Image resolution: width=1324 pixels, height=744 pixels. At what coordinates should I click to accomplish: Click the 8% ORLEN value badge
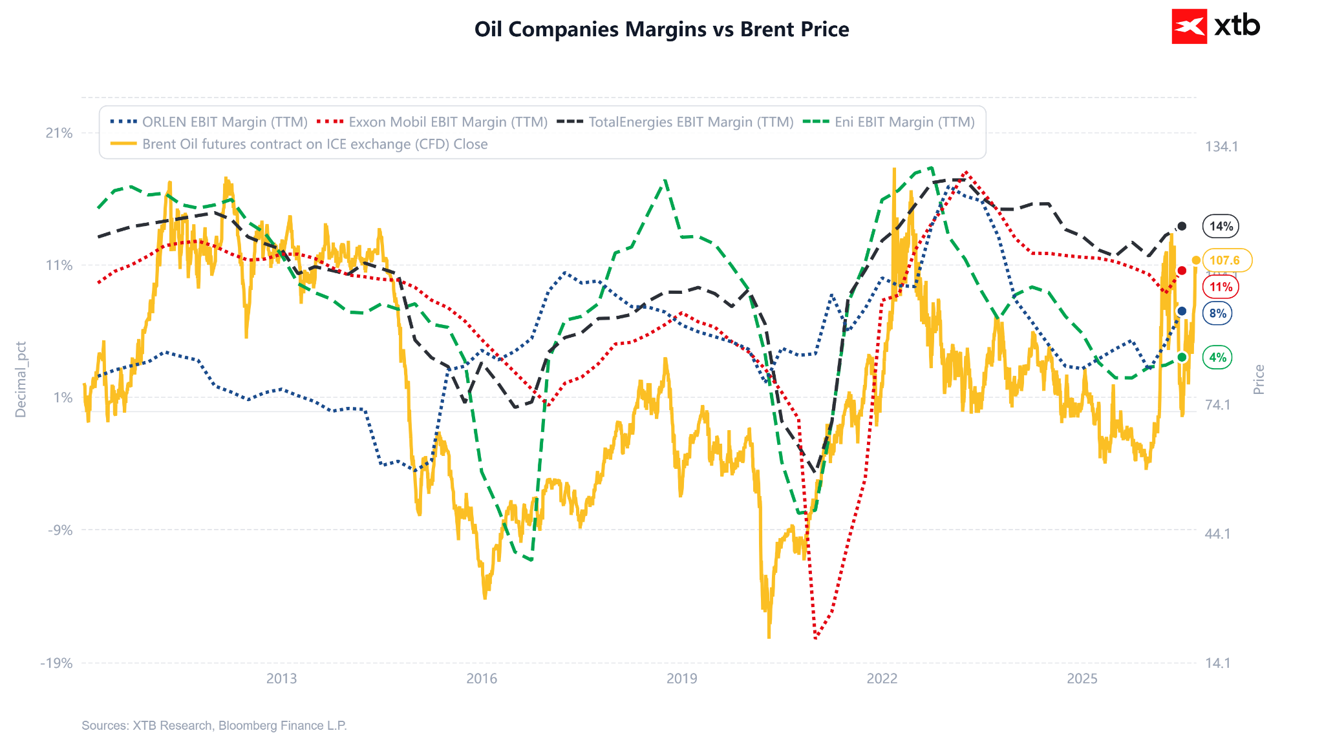pyautogui.click(x=1217, y=313)
